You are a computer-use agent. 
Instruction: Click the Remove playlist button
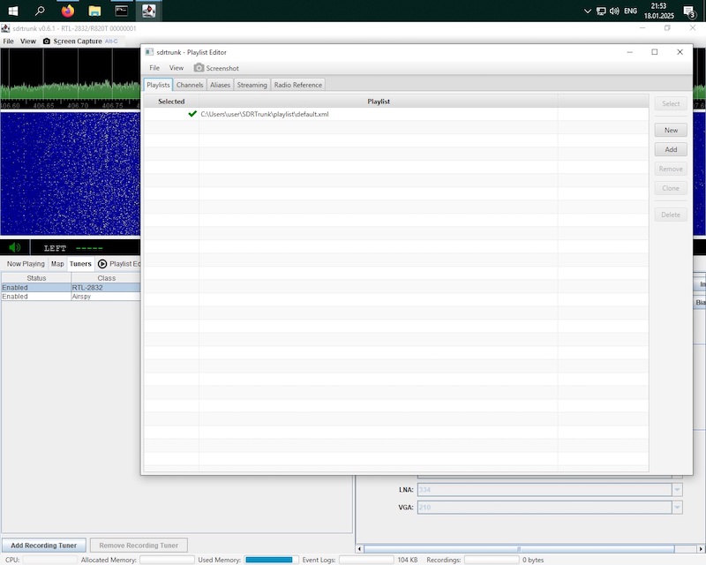click(x=671, y=169)
